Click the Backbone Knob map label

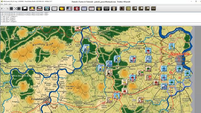click(x=43, y=44)
